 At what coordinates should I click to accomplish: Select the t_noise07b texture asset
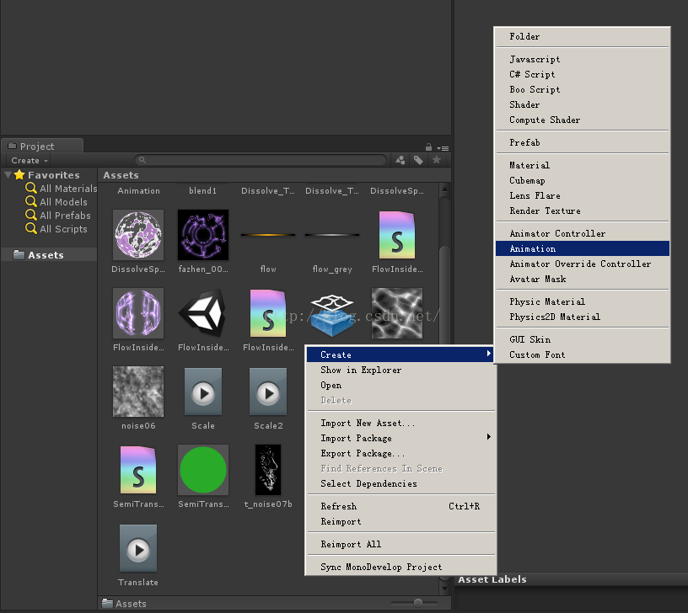[268, 470]
